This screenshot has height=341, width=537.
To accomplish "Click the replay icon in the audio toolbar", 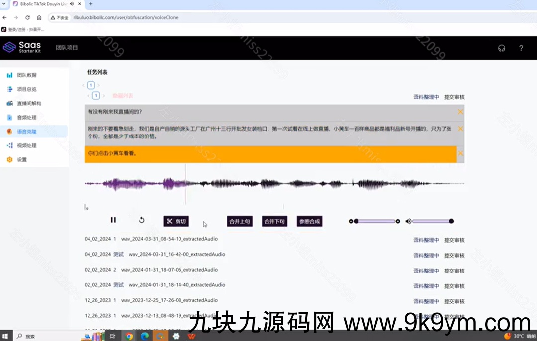I will [141, 220].
